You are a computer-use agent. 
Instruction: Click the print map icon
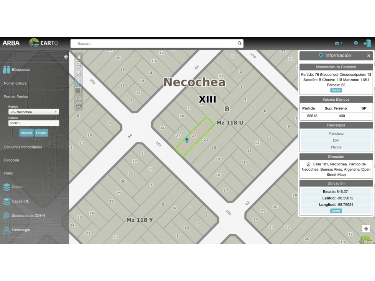[x=79, y=106]
